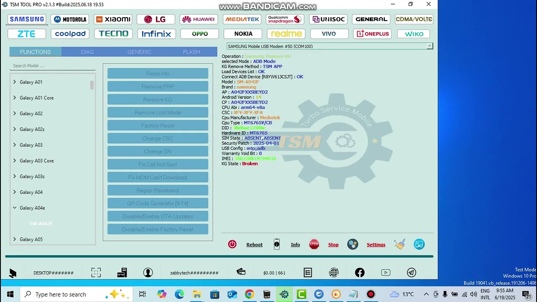Expand the Galaxy A03s tree node
The height and width of the screenshot is (302, 537).
15,177
